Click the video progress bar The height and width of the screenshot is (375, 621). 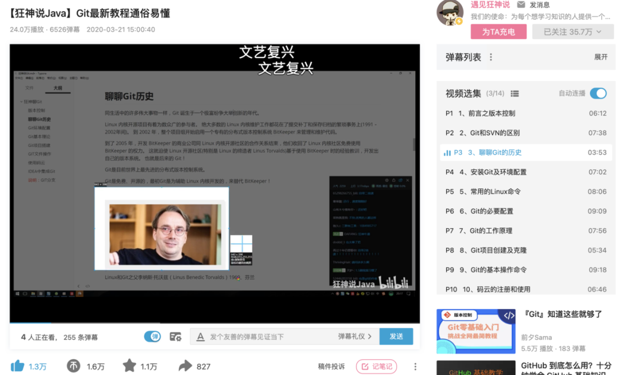[x=214, y=323]
